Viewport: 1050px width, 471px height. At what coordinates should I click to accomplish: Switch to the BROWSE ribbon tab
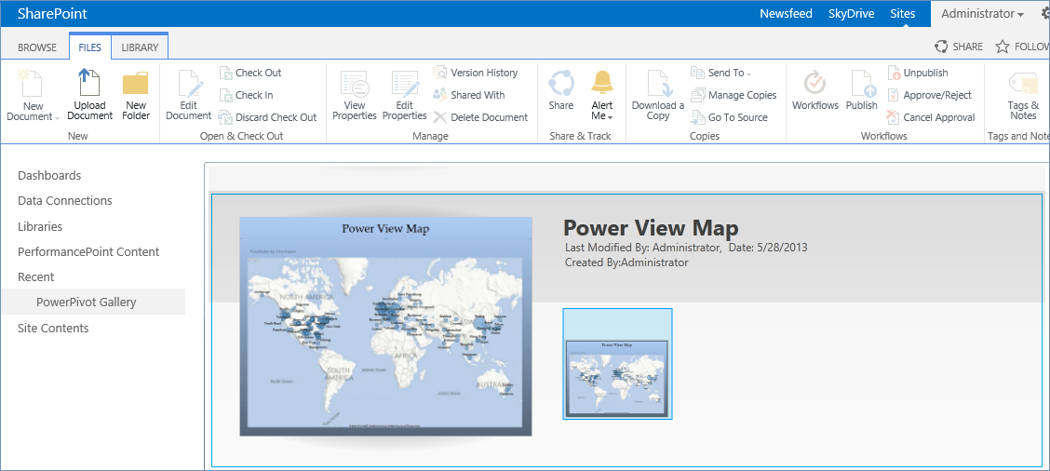(x=37, y=47)
